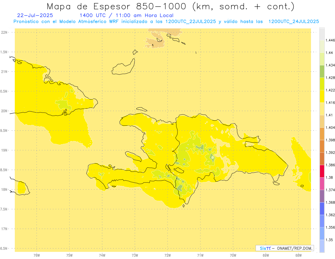Click the "1.446" colorbar value
335x259 pixels.
330,40
